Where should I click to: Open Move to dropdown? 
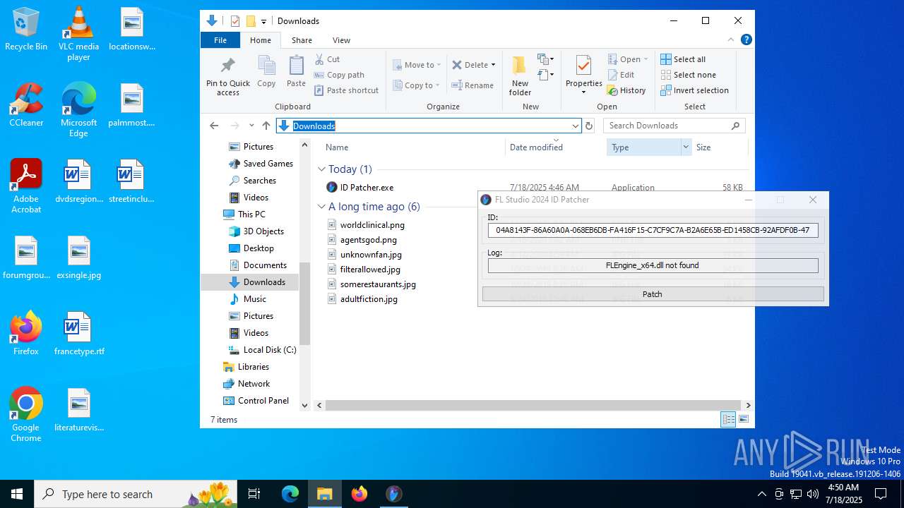pos(417,65)
